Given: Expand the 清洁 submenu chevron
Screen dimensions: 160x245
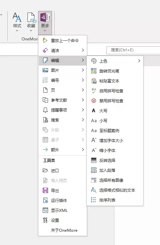Looking at the screenshot, I should tap(83, 50).
